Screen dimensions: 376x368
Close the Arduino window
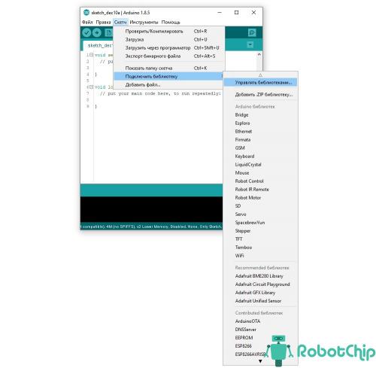point(253,13)
